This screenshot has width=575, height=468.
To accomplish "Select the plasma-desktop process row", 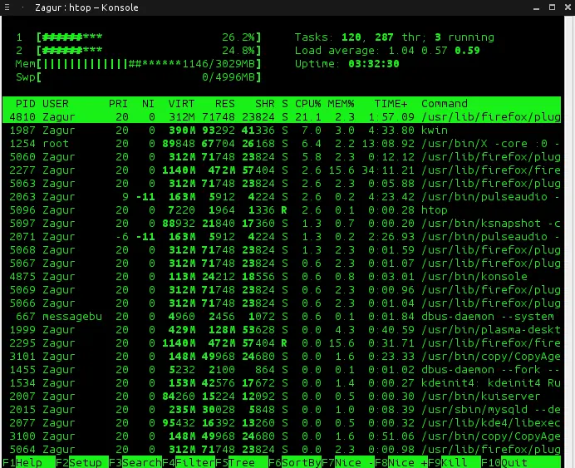I will 282,330.
